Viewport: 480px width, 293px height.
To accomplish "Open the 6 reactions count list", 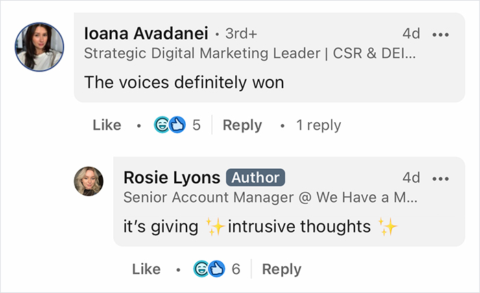I will [x=236, y=269].
